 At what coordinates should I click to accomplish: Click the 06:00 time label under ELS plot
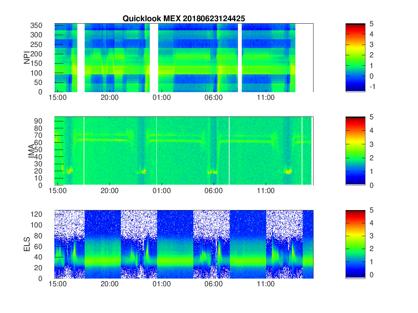214,284
